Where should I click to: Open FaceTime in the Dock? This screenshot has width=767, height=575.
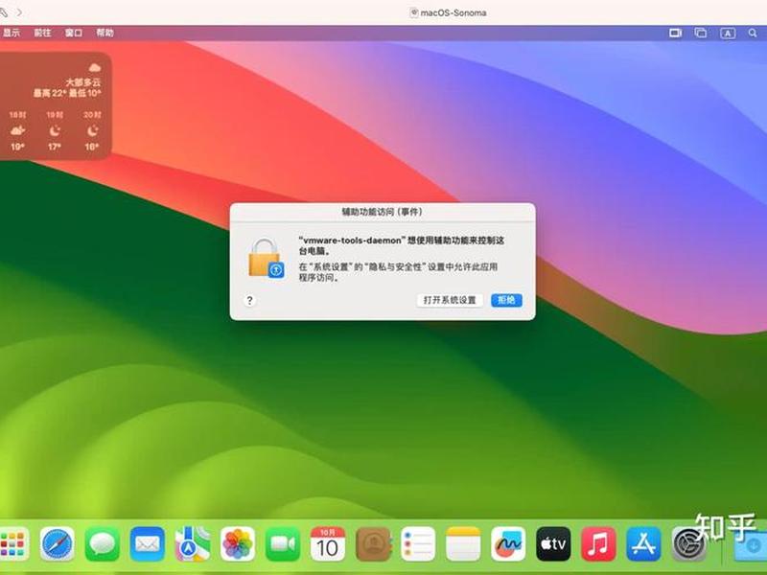tap(283, 543)
